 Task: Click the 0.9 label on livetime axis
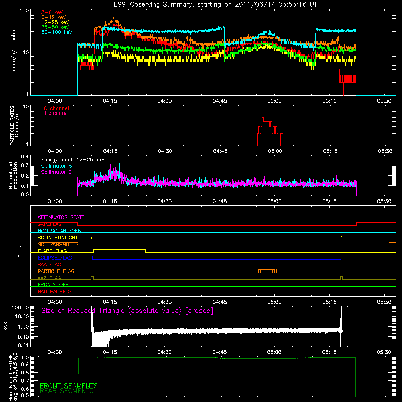[26, 364]
